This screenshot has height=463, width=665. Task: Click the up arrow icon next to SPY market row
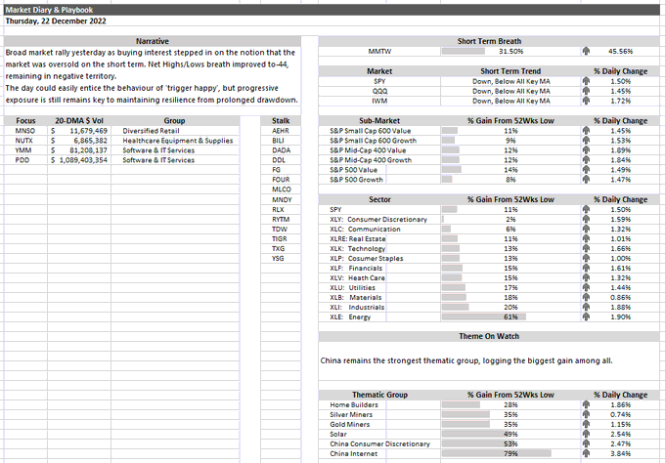click(x=586, y=81)
